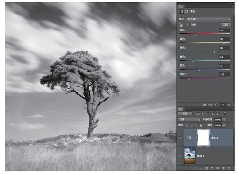This screenshot has height=174, width=239.
Task: Activate the on-image targeted adjustment hand tool
Action: [x=181, y=25]
